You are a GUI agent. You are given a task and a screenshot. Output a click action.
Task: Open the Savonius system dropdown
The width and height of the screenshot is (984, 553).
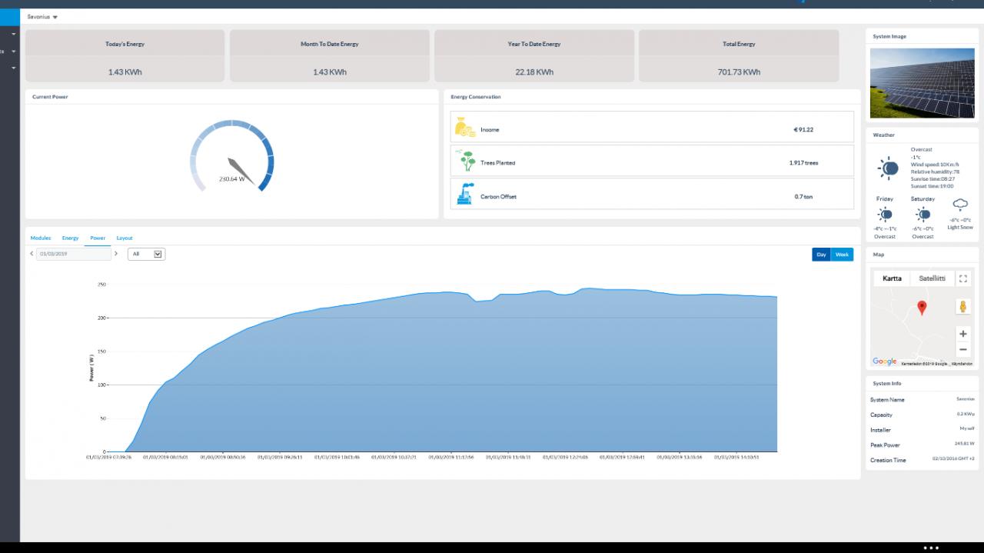point(42,17)
